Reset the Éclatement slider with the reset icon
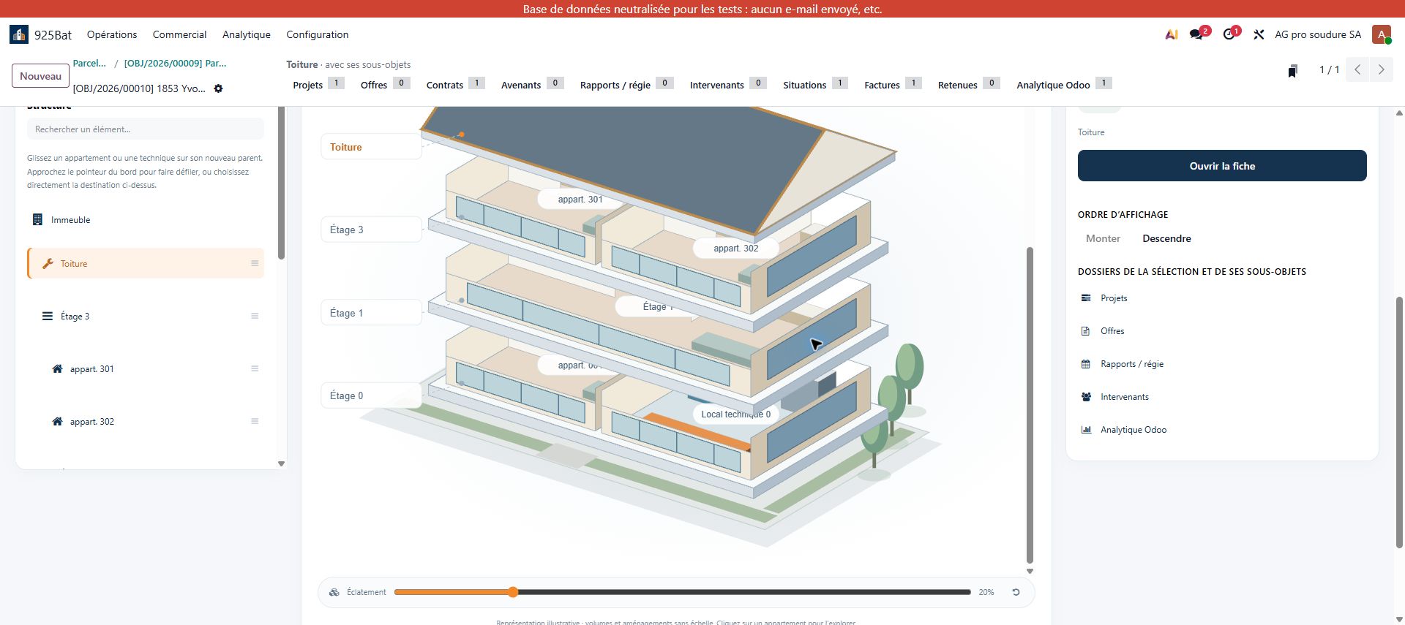1405x625 pixels. point(1016,592)
